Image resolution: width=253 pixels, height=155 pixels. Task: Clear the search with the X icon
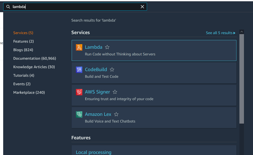pos(142,7)
